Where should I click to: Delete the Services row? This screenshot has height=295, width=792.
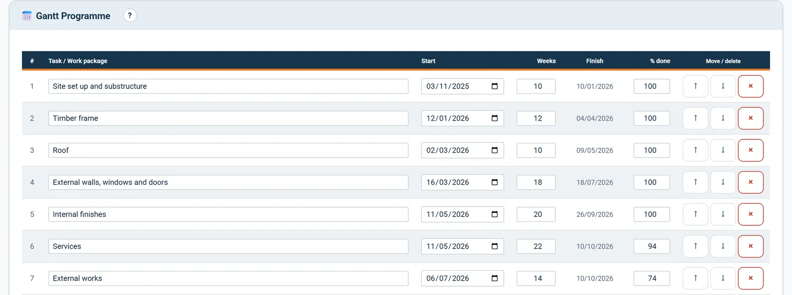pyautogui.click(x=750, y=246)
